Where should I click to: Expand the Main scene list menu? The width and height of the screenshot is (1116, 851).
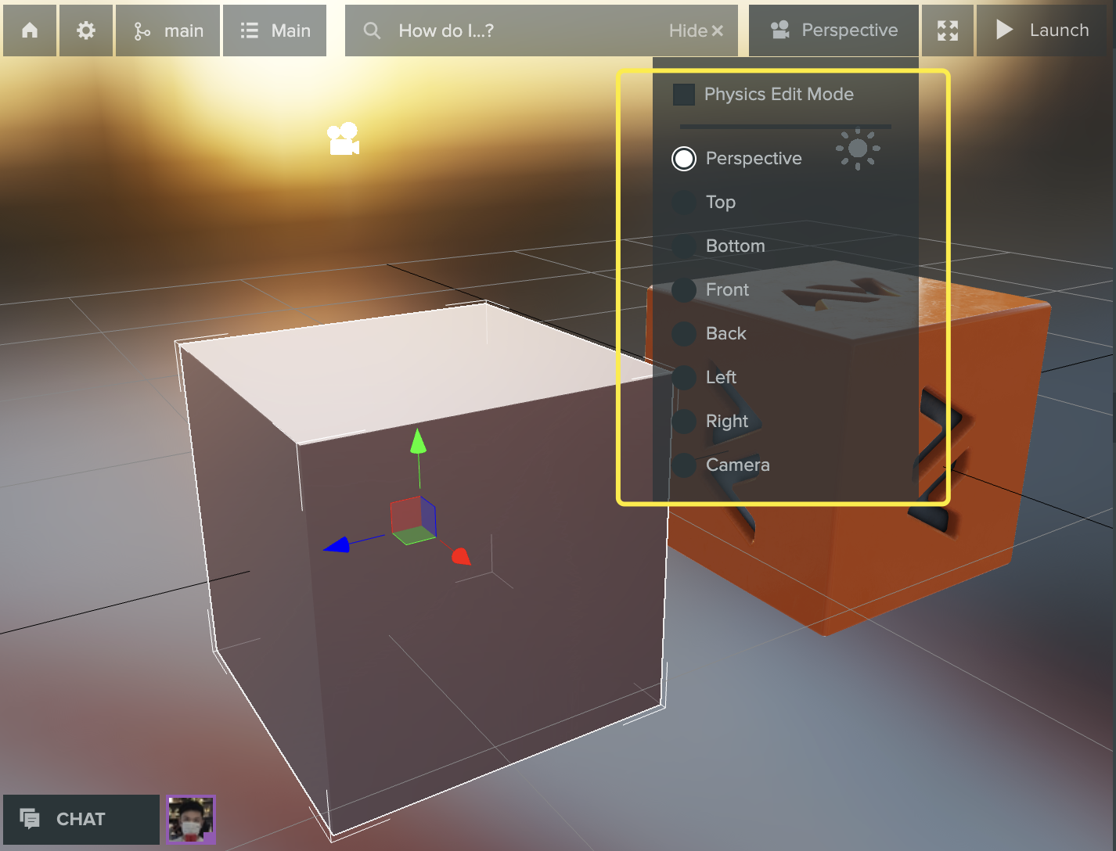click(275, 31)
